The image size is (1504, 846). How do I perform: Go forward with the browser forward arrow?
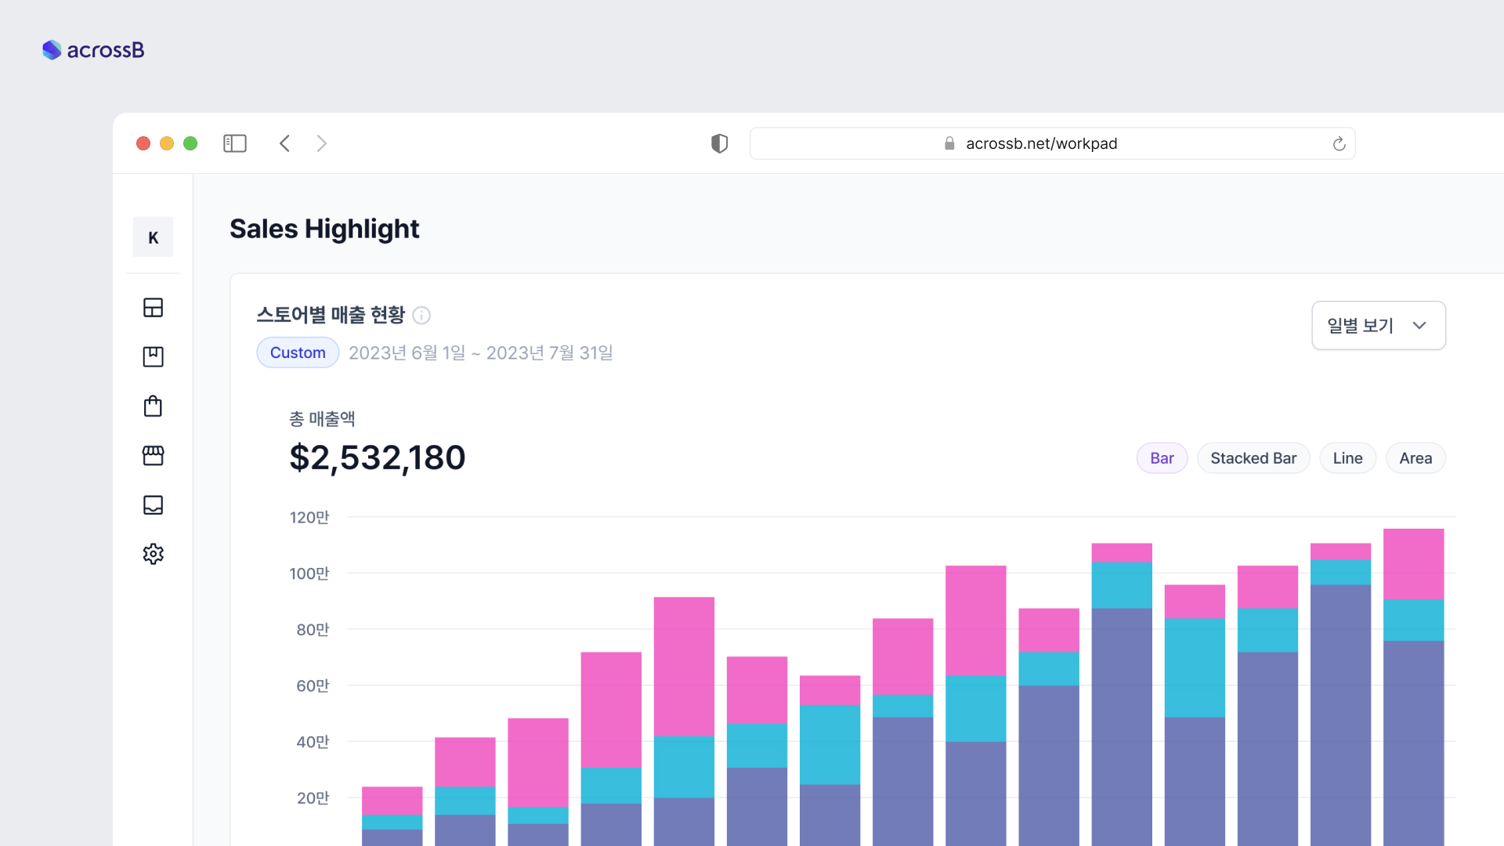[x=321, y=143]
